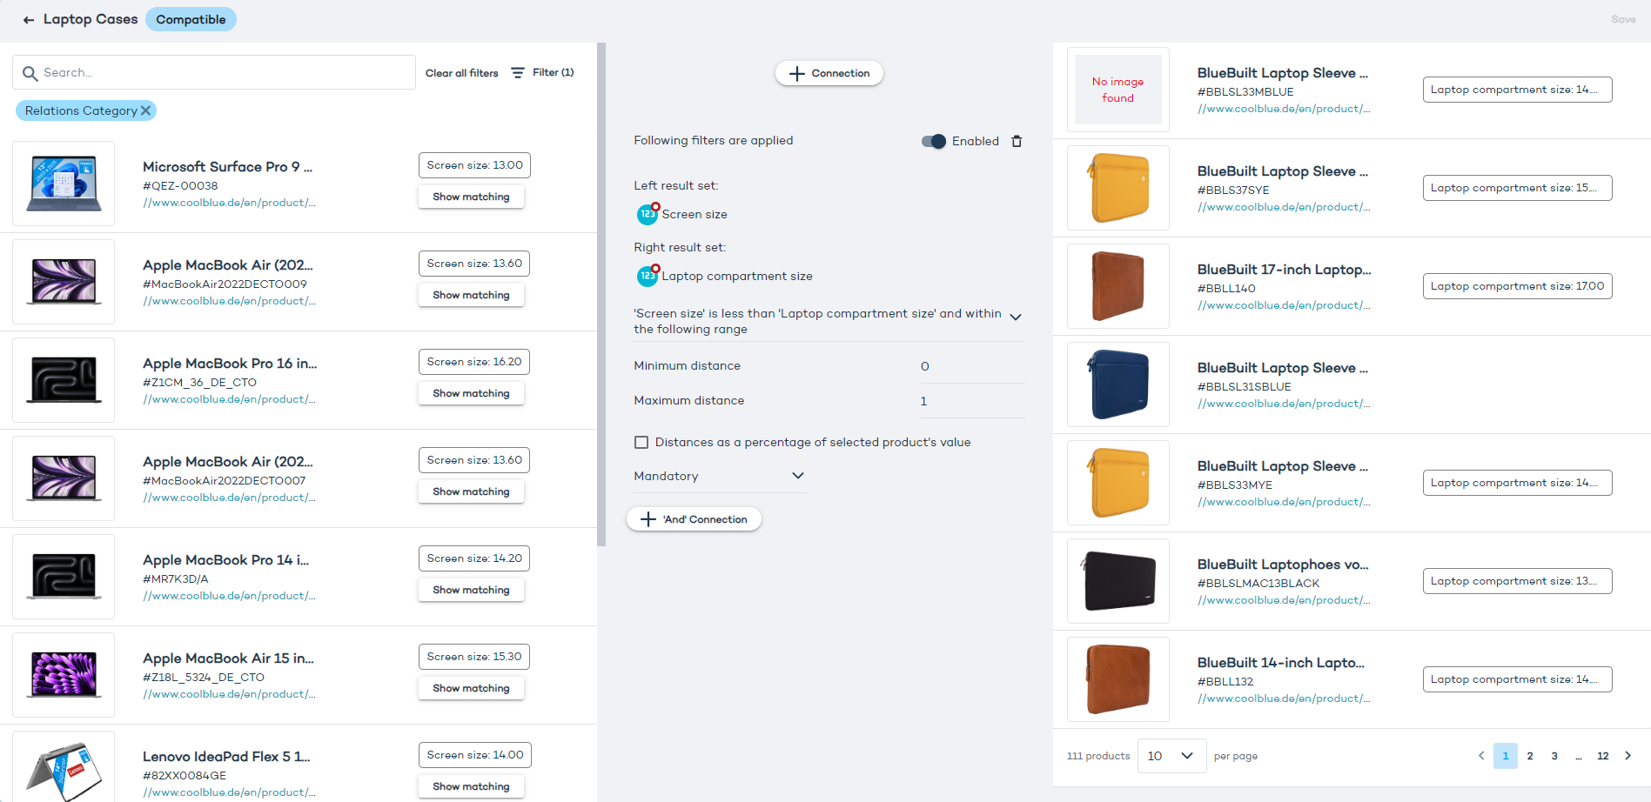This screenshot has height=802, width=1651.
Task: Click the Screen size numeric attribute icon
Action: click(x=648, y=214)
